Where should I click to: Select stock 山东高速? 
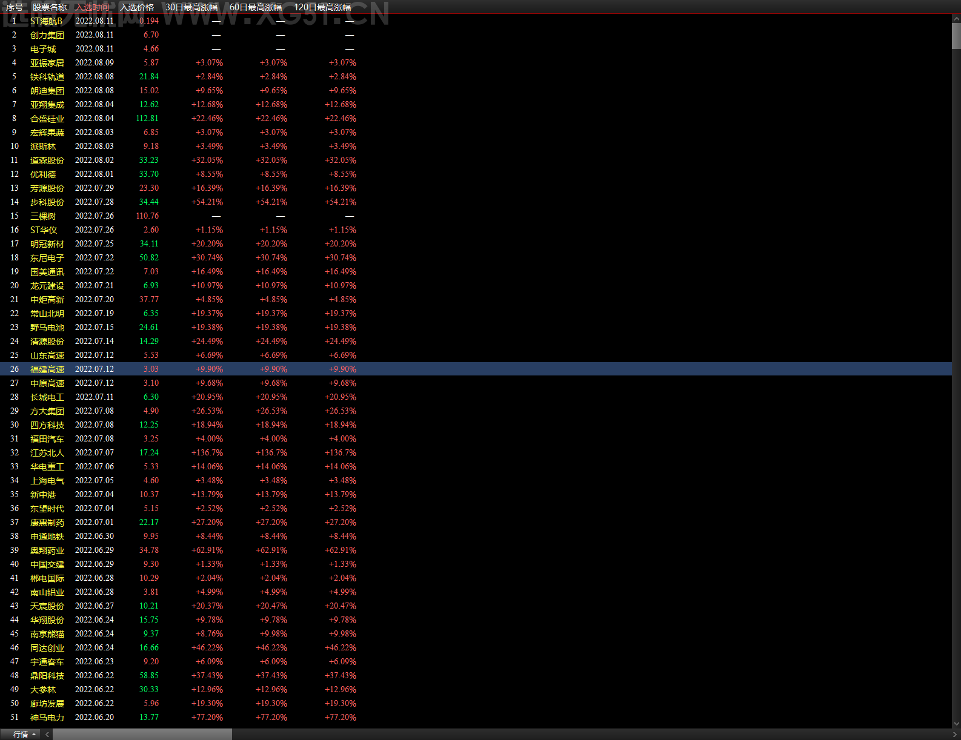pyautogui.click(x=47, y=355)
